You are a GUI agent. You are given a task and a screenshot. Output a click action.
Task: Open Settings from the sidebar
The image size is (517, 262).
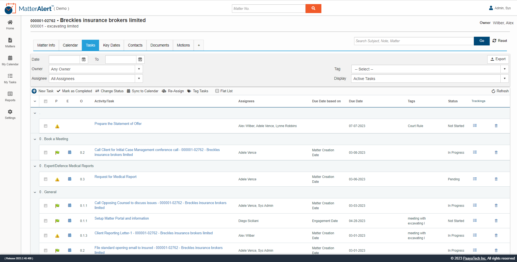click(x=10, y=114)
